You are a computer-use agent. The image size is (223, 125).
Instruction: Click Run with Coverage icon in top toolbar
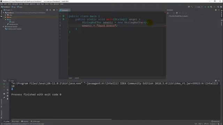[212, 7]
